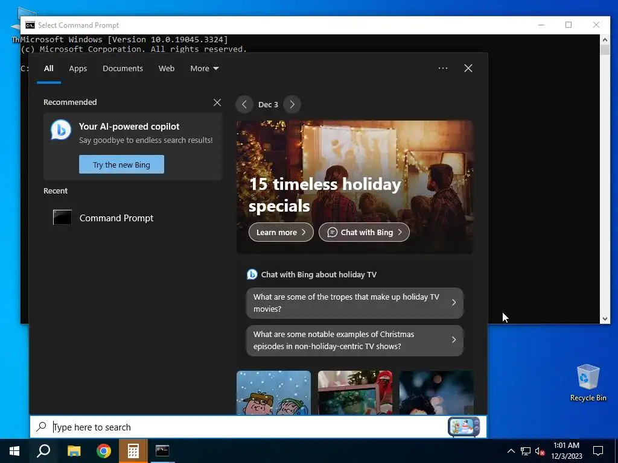618x463 pixels.
Task: Click Learn more on the holiday specials card
Action: [x=281, y=232]
